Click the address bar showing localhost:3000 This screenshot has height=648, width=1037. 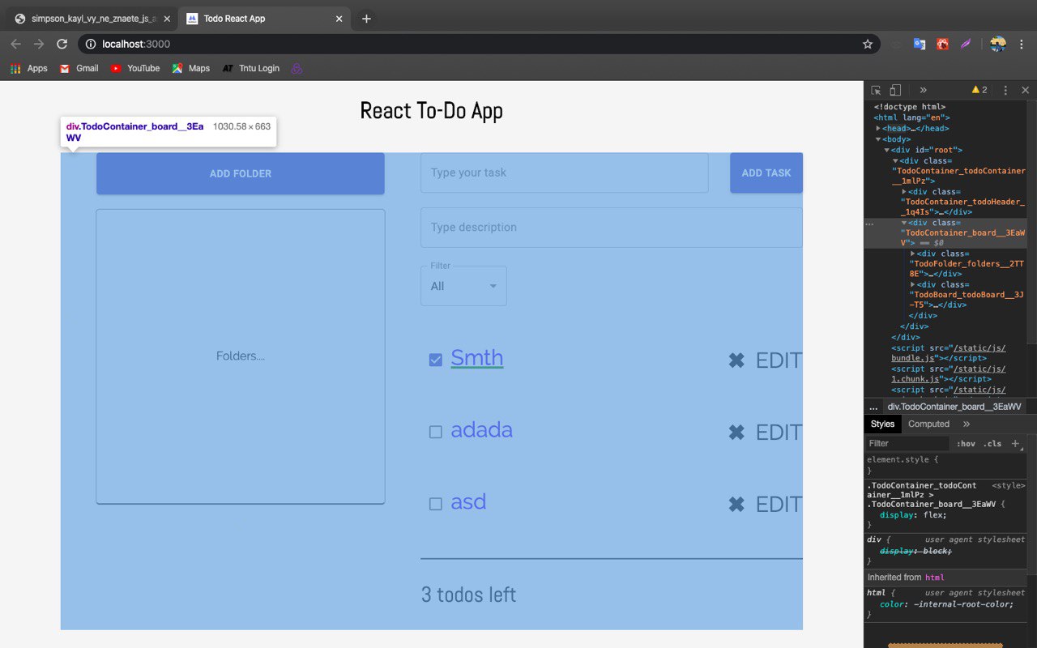click(470, 44)
